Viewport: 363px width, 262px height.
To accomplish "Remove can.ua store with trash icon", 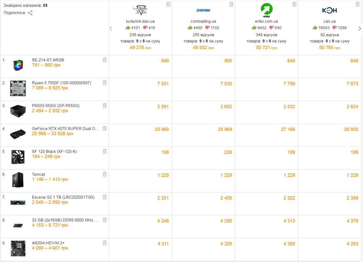I will click(x=357, y=4).
